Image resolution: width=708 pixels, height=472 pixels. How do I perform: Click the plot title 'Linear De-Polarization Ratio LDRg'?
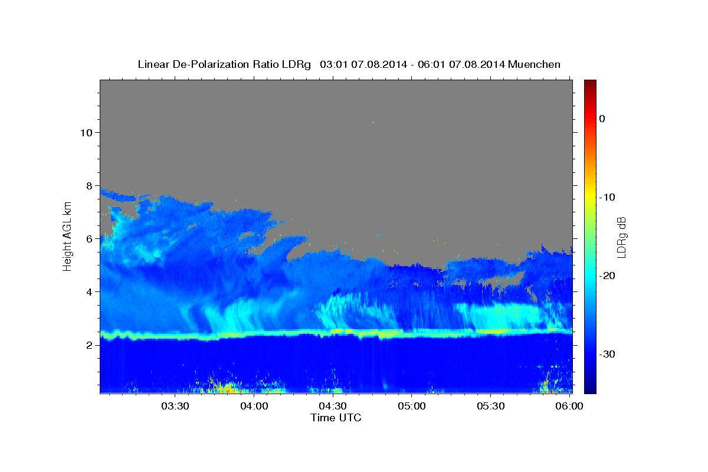[224, 64]
